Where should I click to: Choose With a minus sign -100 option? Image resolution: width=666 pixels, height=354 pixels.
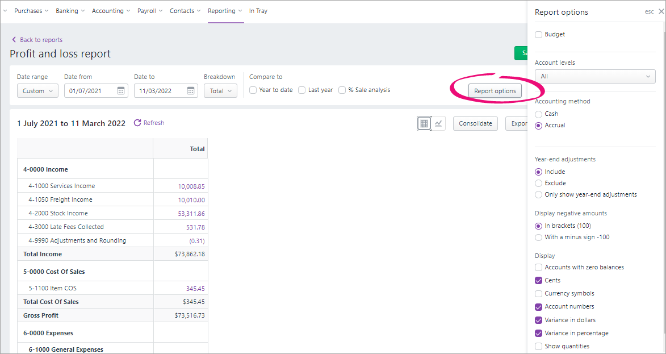[539, 237]
